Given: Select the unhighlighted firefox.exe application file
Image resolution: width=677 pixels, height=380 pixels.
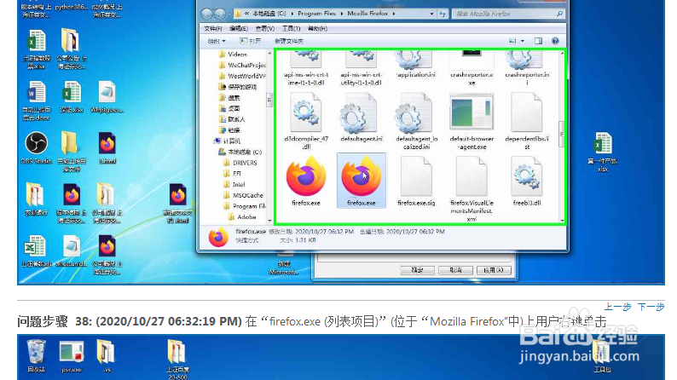Looking at the screenshot, I should [306, 181].
